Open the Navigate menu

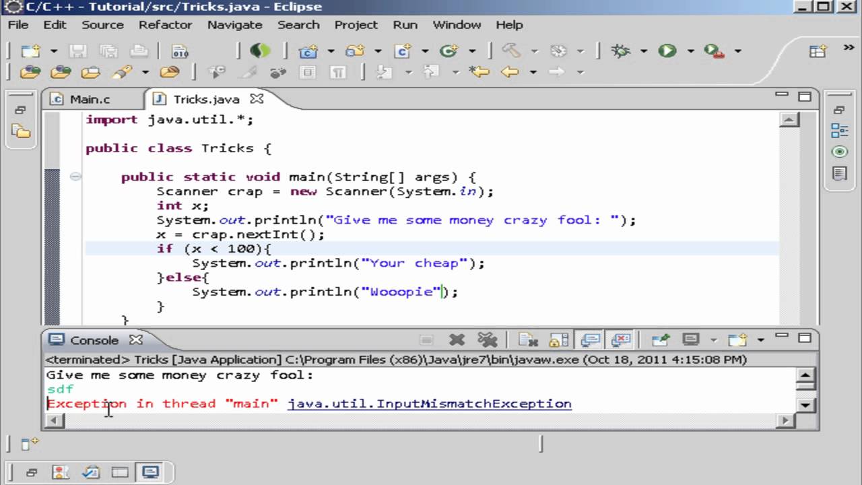click(x=234, y=25)
